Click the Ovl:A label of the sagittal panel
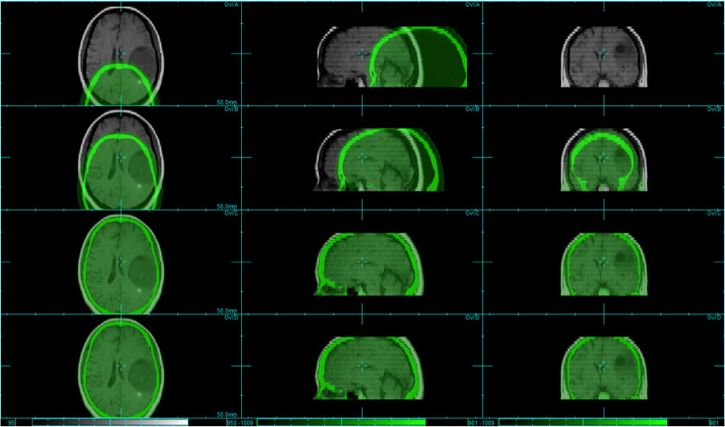The image size is (725, 427). pyautogui.click(x=473, y=4)
